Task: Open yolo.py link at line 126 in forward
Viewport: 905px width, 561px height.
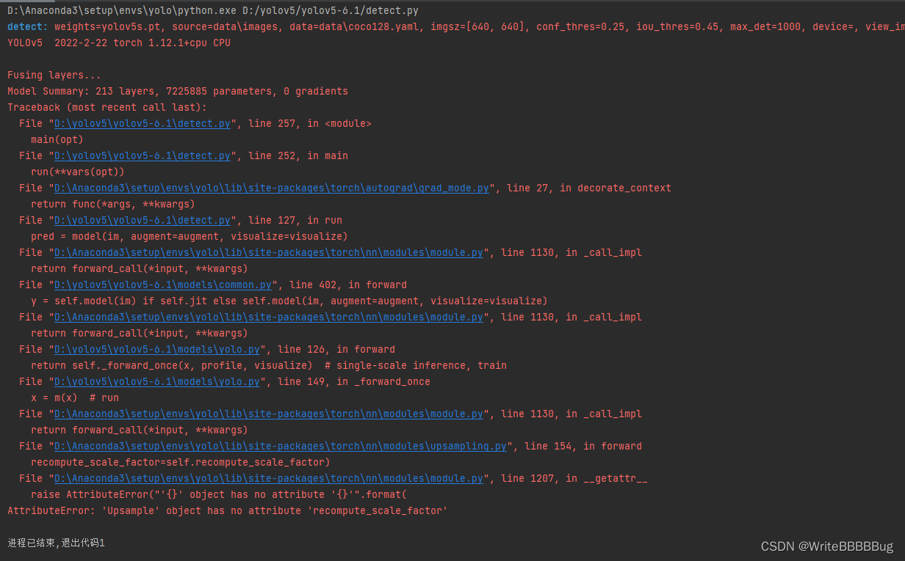Action: (156, 349)
